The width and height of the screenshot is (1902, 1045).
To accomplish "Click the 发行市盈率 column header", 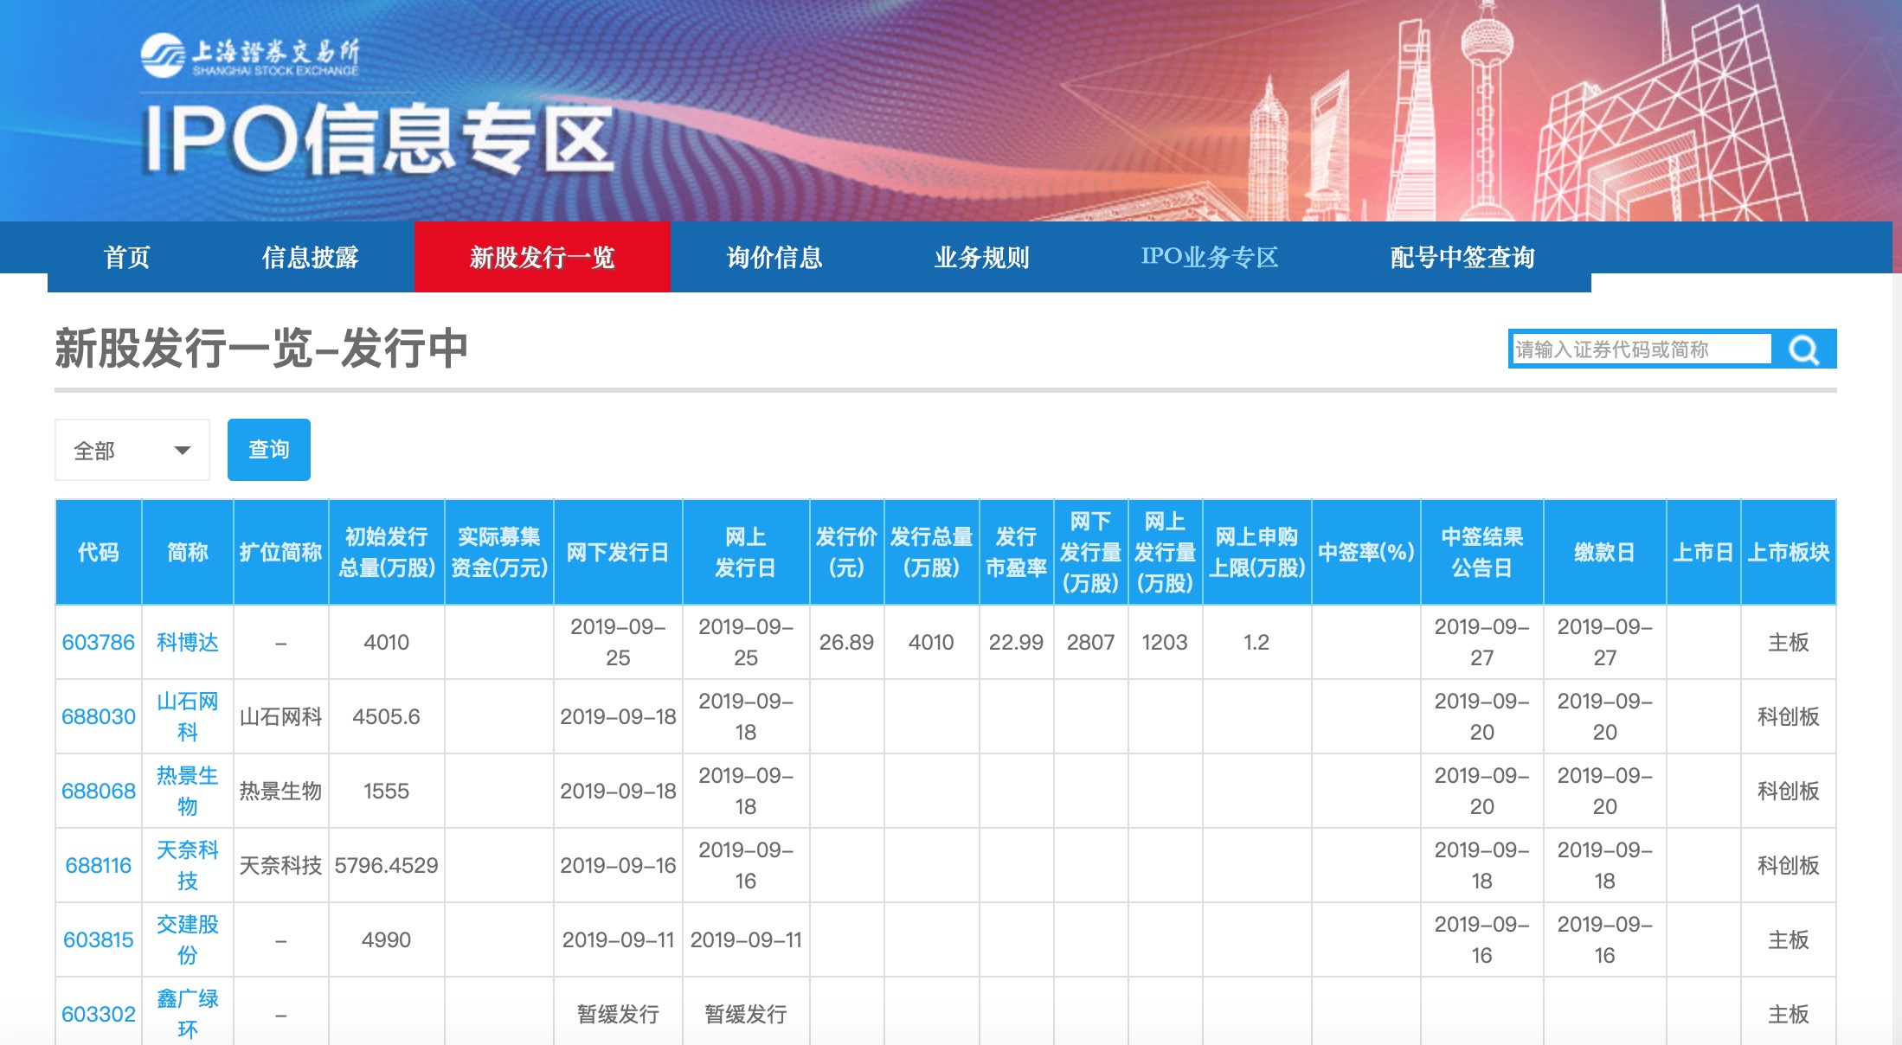I will pyautogui.click(x=1016, y=552).
